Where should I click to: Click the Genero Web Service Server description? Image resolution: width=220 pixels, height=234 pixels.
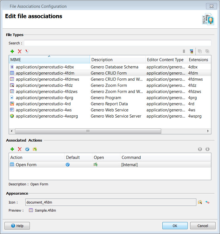[x=116, y=116]
